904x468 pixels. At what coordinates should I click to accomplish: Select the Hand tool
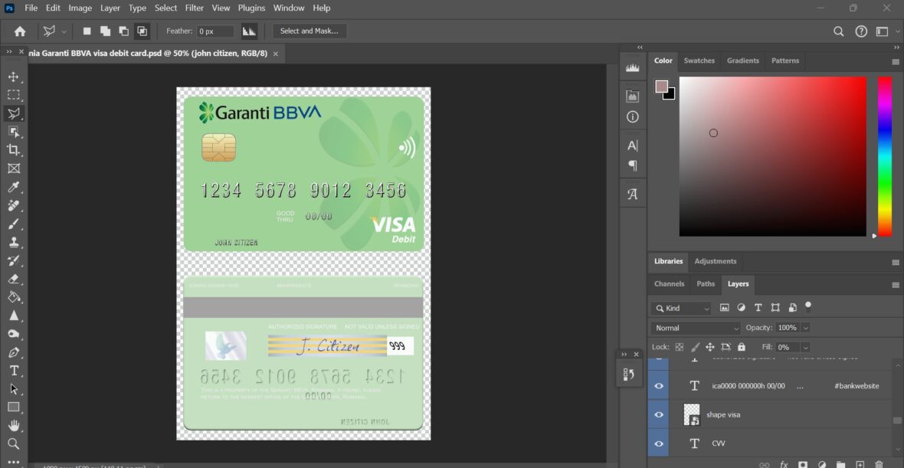pos(14,425)
